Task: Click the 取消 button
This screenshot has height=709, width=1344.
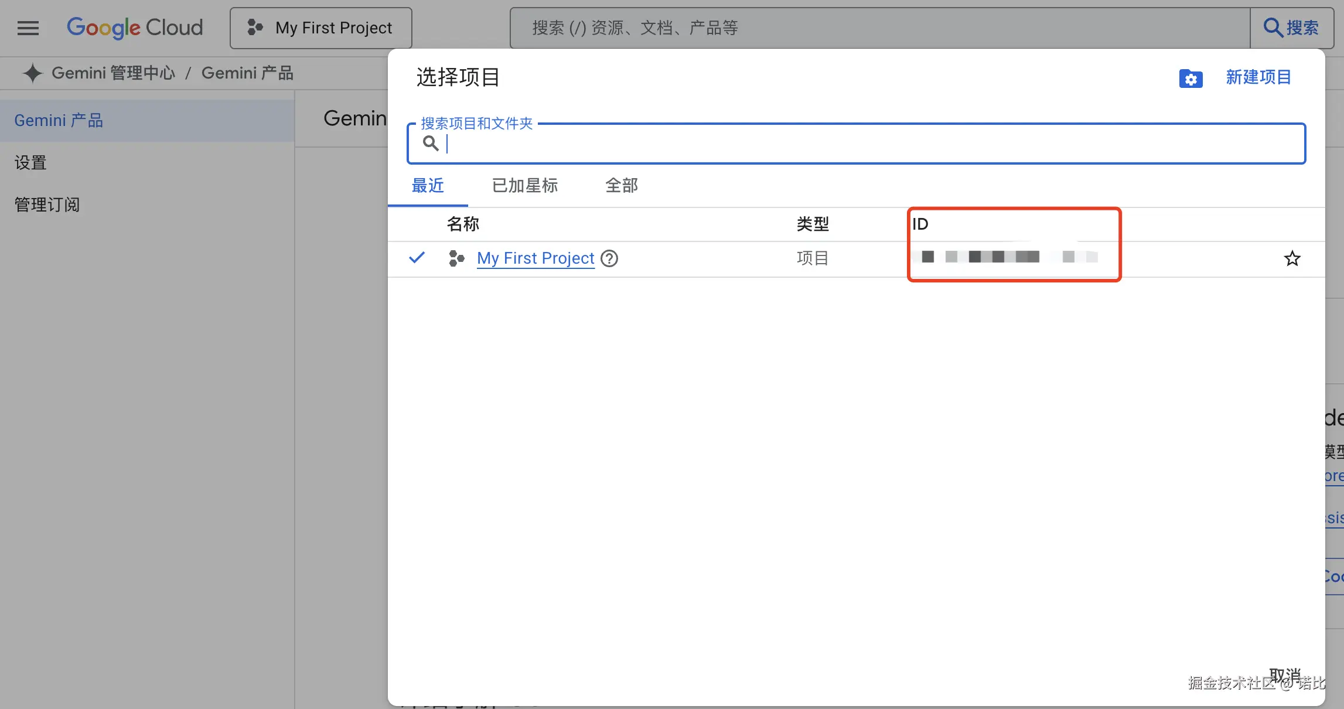Action: click(1284, 675)
